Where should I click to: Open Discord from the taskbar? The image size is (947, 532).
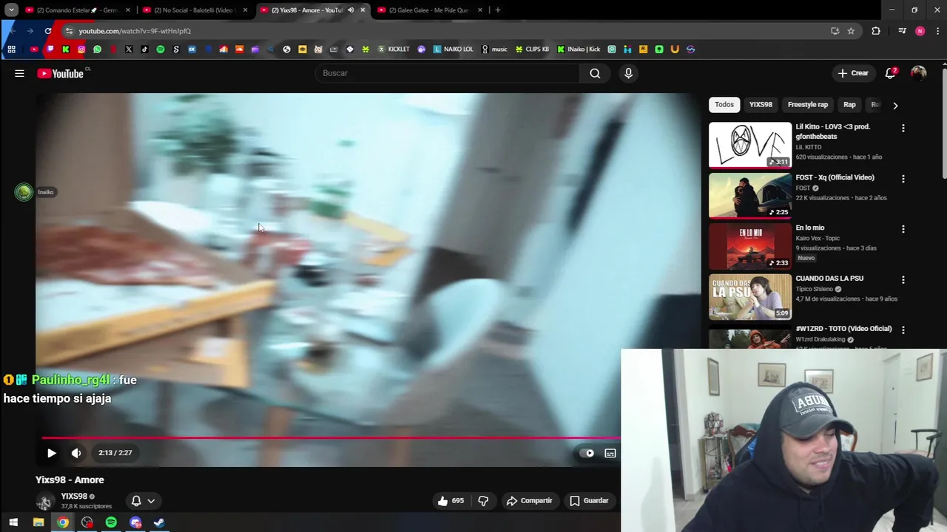135,522
